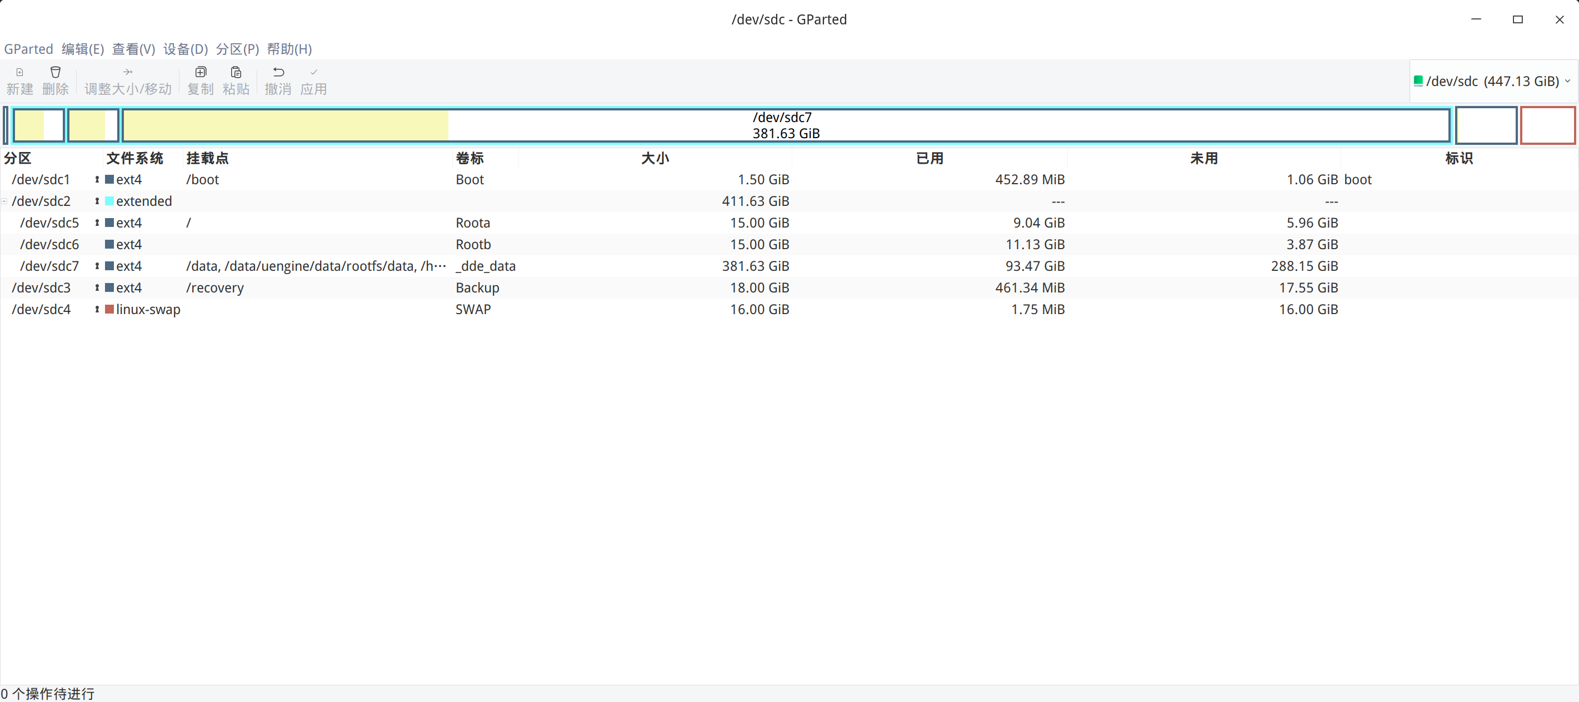Viewport: 1579px width, 702px height.
Task: Sort by the 大小 column header
Action: point(654,159)
